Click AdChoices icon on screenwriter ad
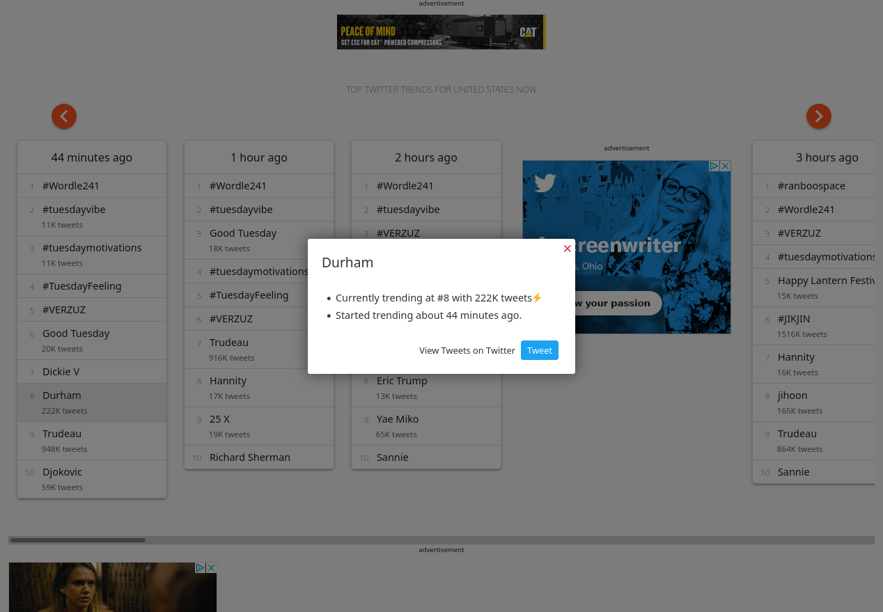This screenshot has height=612, width=883. 714,166
